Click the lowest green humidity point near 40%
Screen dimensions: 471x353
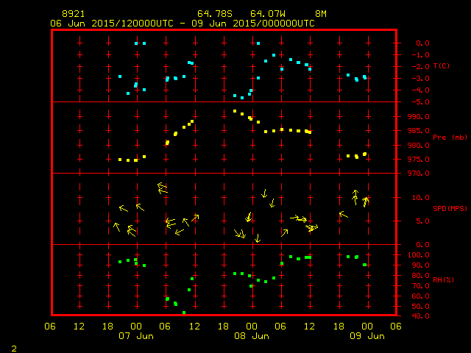184,313
